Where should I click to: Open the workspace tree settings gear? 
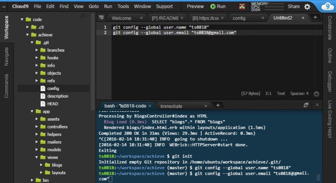click(x=84, y=16)
